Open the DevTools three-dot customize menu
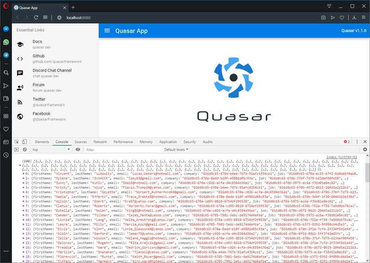The image size is (370, 263). tap(357, 142)
